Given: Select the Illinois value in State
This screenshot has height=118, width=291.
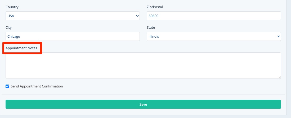Looking at the screenshot, I should [x=154, y=36].
